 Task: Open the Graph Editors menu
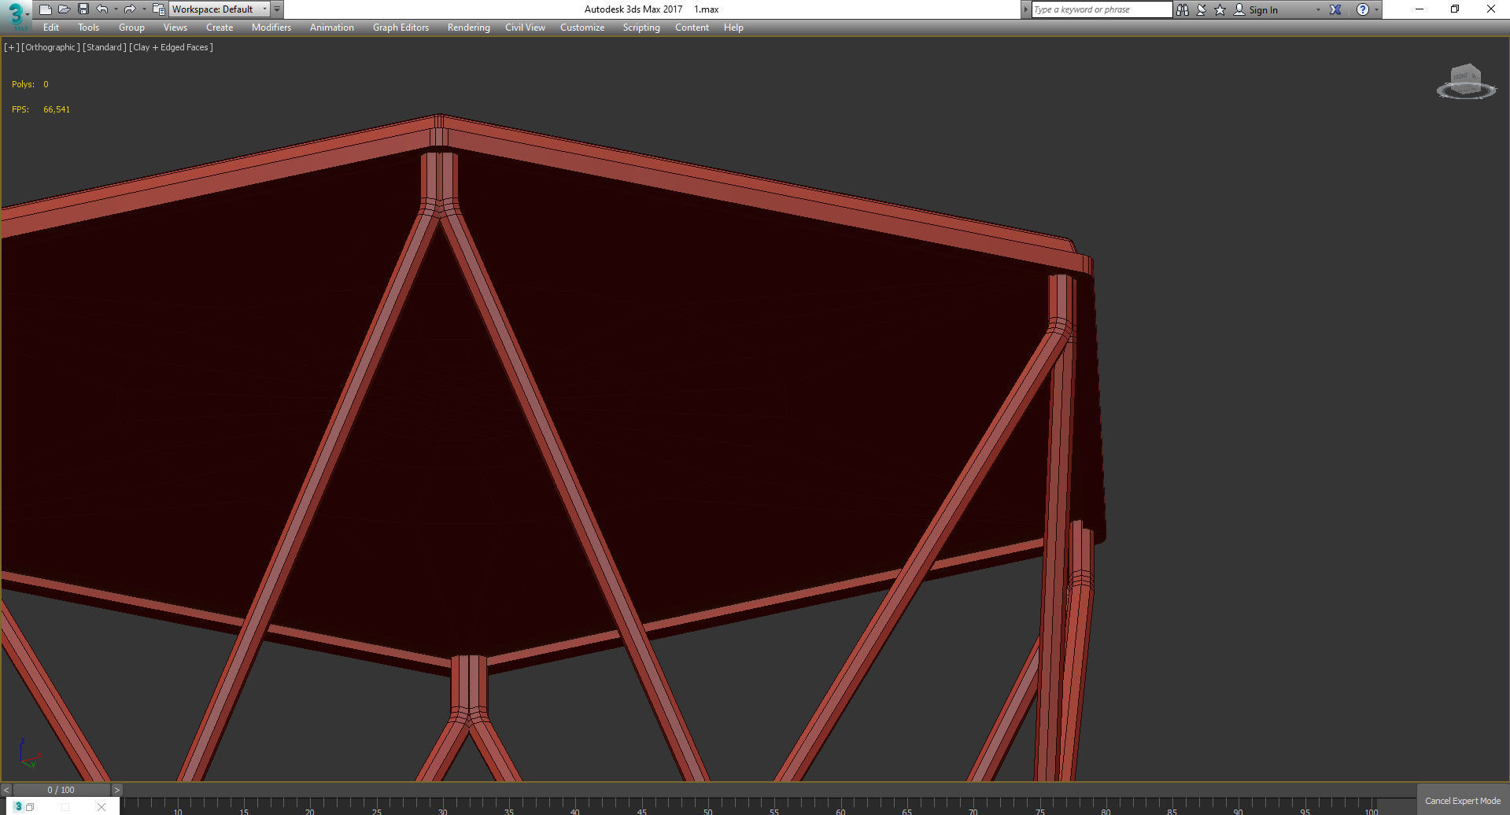point(401,28)
